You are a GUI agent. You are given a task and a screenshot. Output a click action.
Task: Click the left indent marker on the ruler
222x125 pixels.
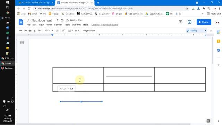pyautogui.click(x=52, y=35)
